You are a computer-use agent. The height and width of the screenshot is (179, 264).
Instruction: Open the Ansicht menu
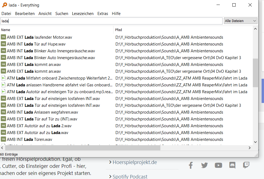[x=45, y=13]
